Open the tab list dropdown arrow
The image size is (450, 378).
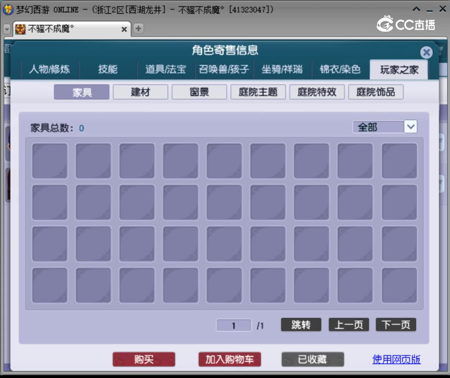point(7,30)
